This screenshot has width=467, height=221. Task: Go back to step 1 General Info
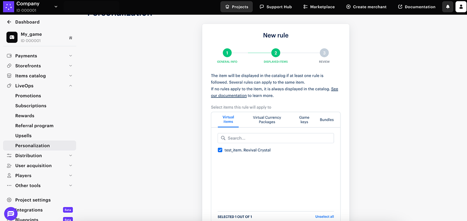coord(227,53)
